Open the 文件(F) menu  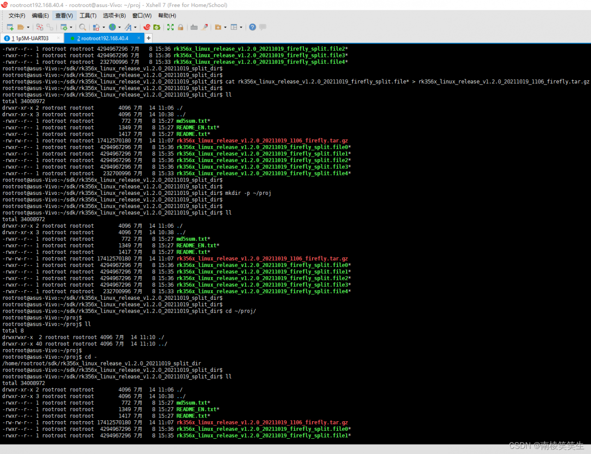click(x=17, y=16)
